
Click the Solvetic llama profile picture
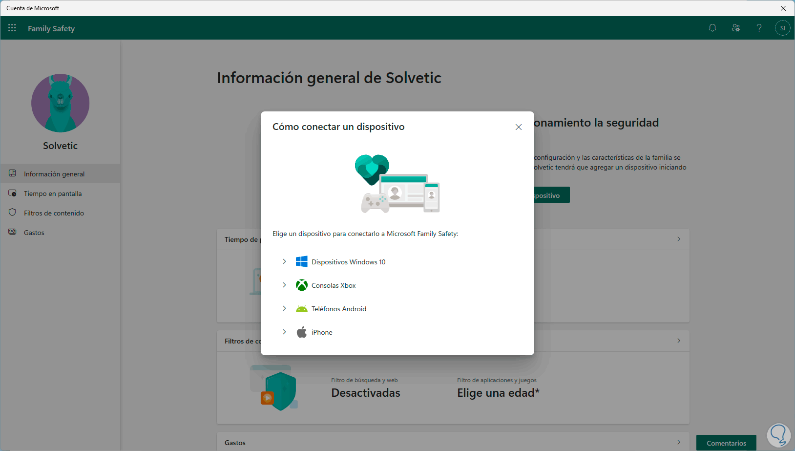pyautogui.click(x=60, y=103)
